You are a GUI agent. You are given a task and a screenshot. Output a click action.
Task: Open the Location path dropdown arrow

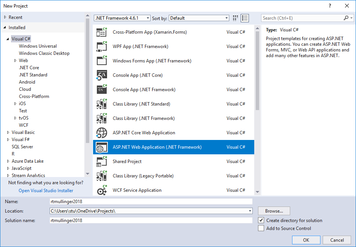tap(250, 211)
